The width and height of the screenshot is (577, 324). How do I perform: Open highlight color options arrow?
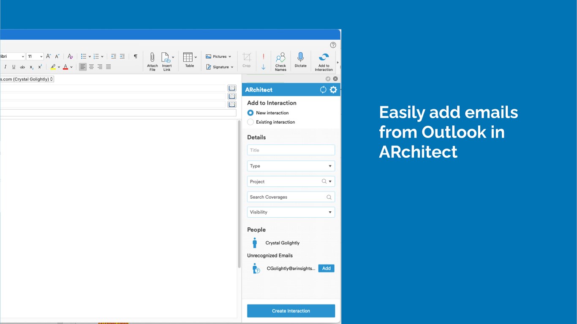pyautogui.click(x=59, y=67)
